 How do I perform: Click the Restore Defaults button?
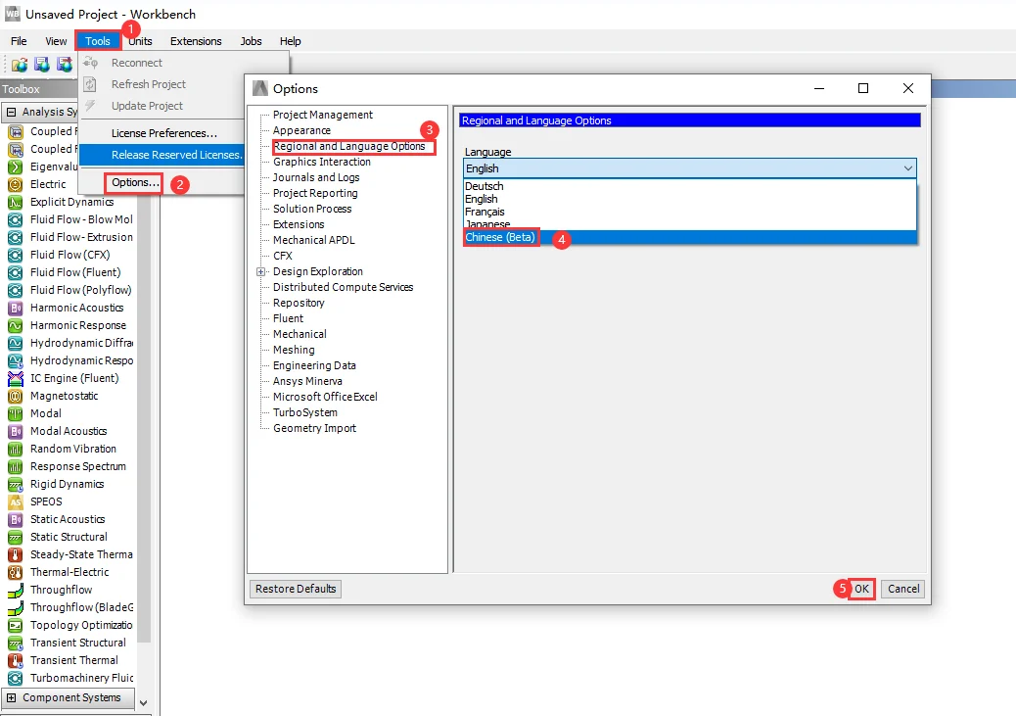pyautogui.click(x=296, y=589)
